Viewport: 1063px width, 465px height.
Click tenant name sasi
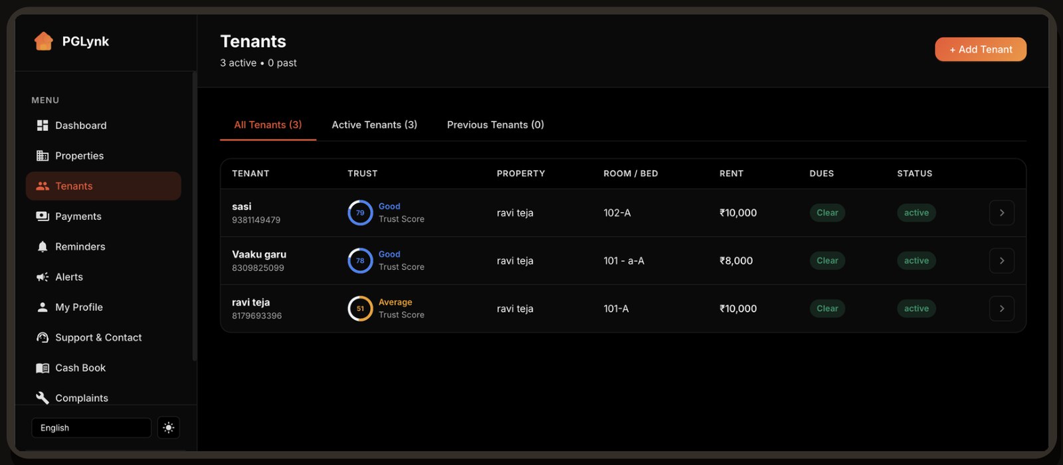click(x=242, y=207)
